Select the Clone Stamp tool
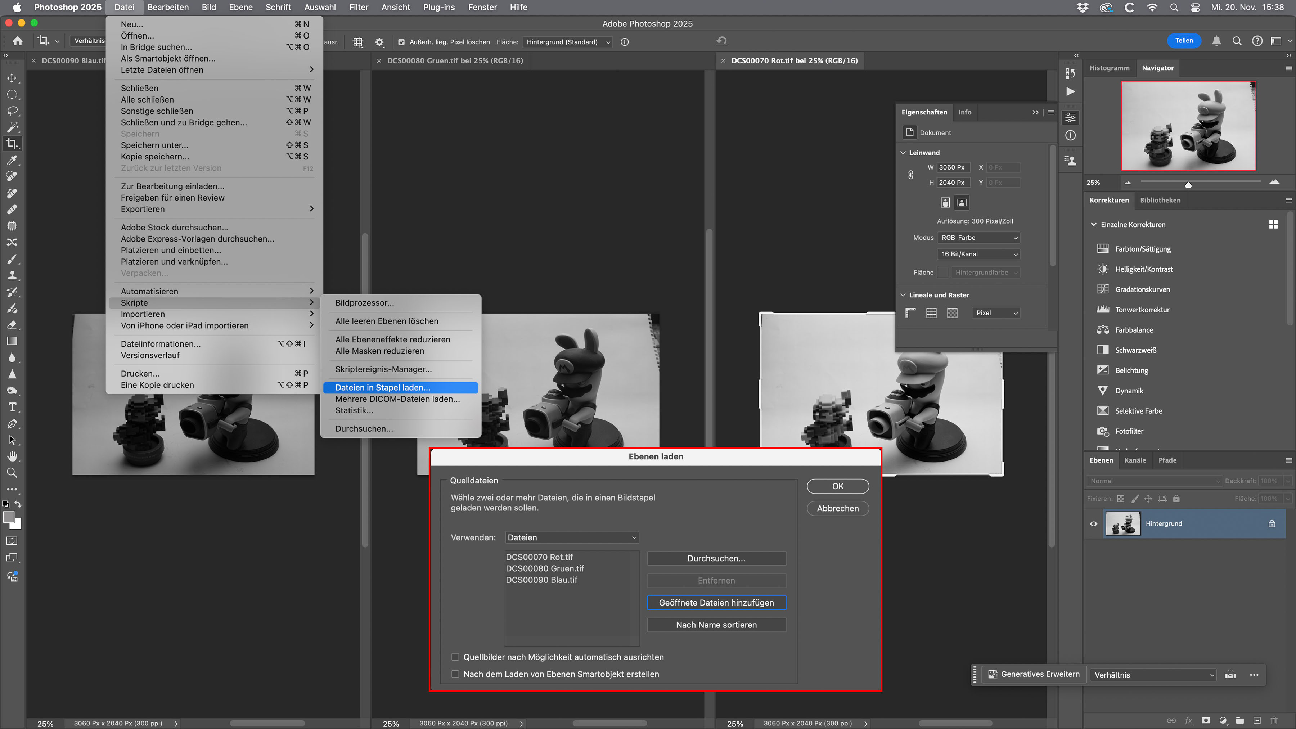 [x=12, y=275]
